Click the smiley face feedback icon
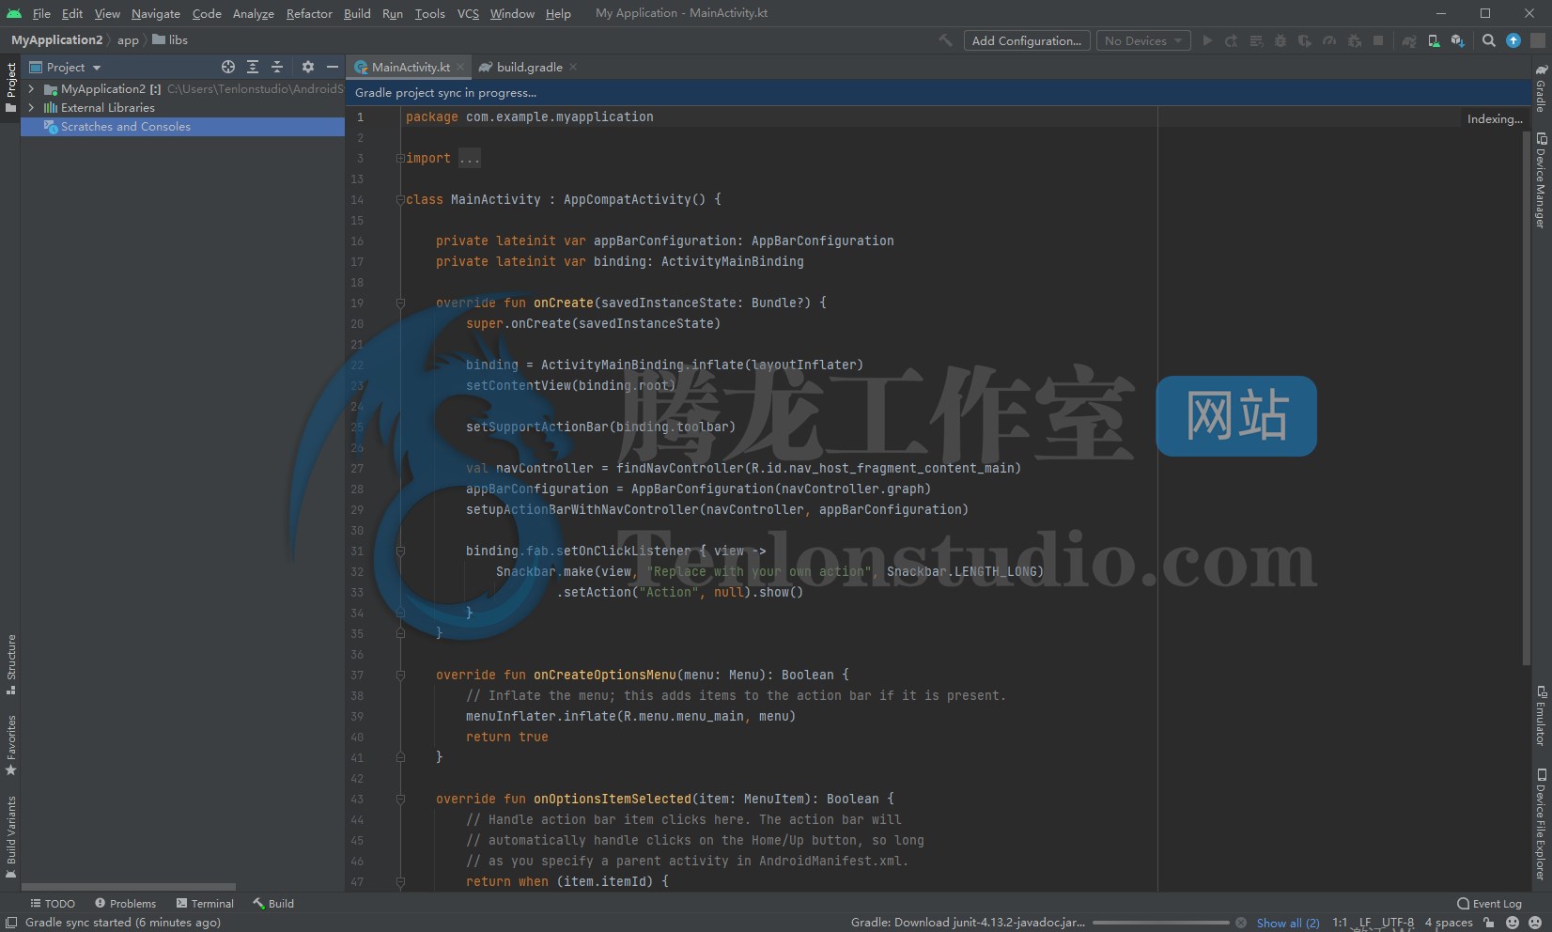The width and height of the screenshot is (1552, 932). click(x=1513, y=923)
